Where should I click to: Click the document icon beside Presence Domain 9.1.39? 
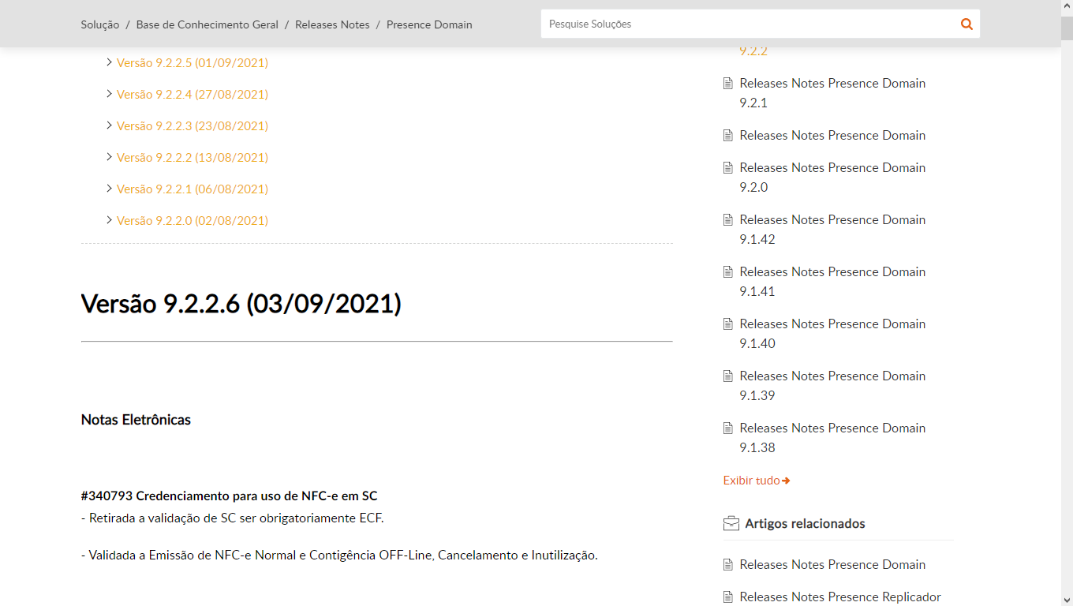pyautogui.click(x=728, y=376)
